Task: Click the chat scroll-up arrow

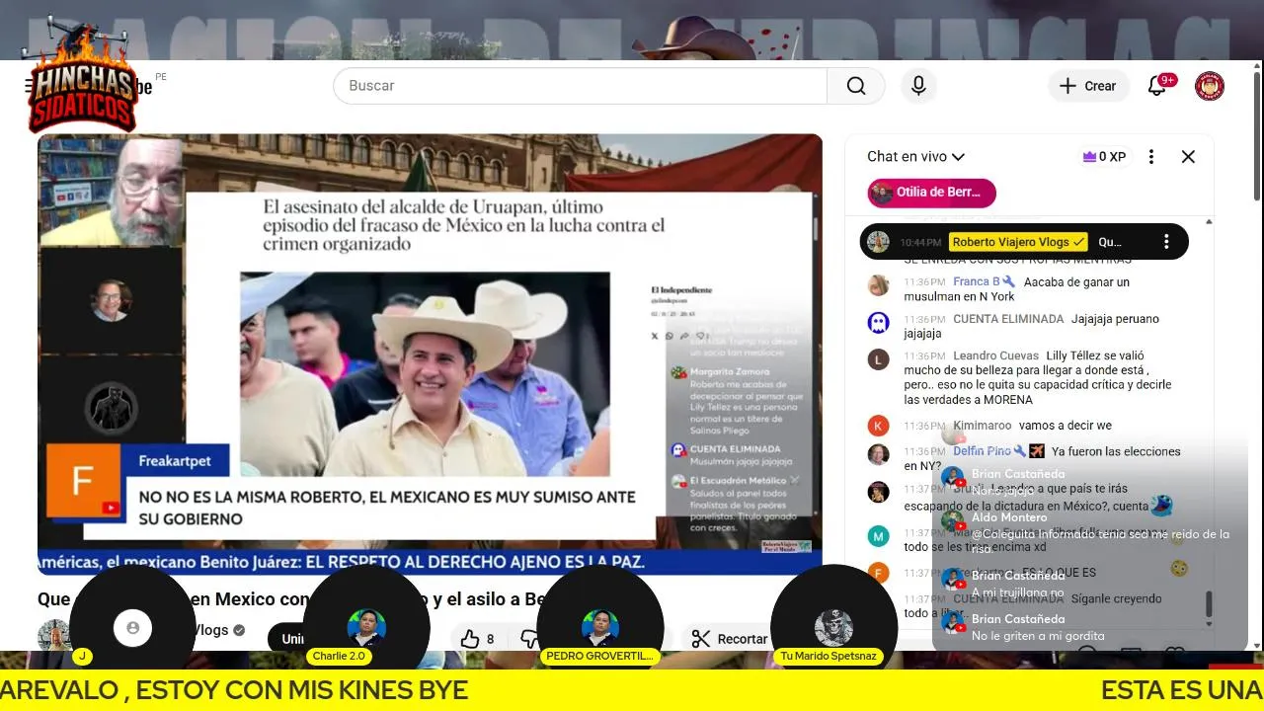Action: point(1209,221)
